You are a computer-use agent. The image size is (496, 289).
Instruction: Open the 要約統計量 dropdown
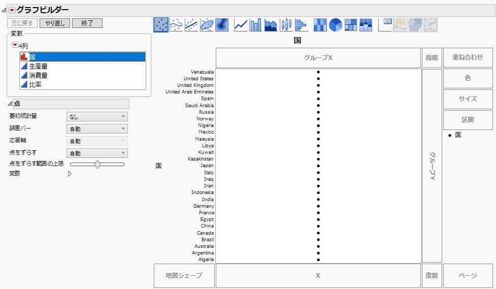[97, 117]
